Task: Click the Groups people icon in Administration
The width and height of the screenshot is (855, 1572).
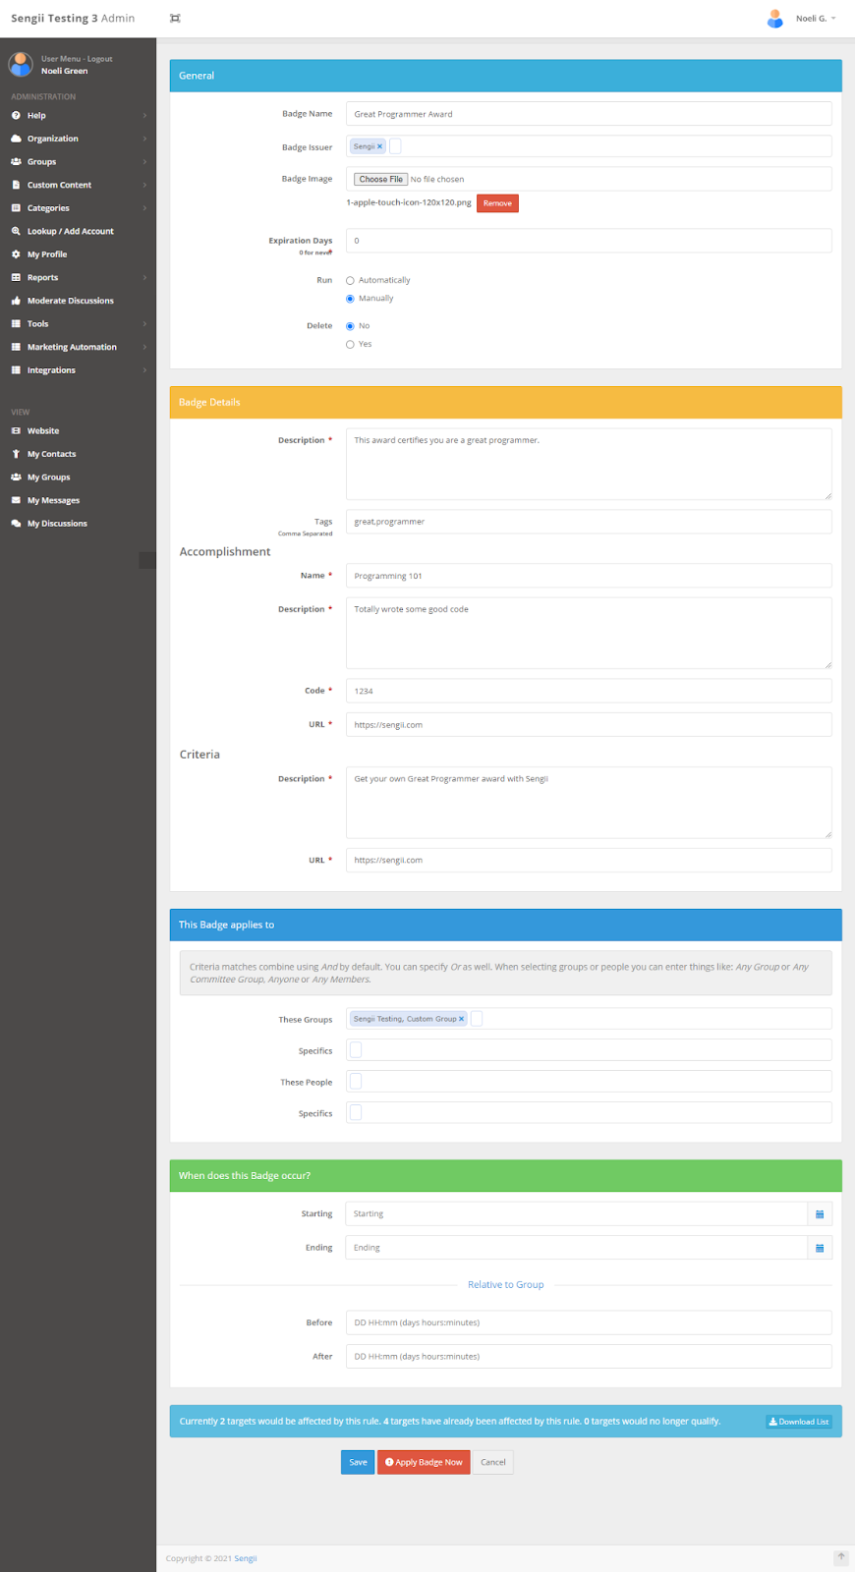Action: coord(16,162)
